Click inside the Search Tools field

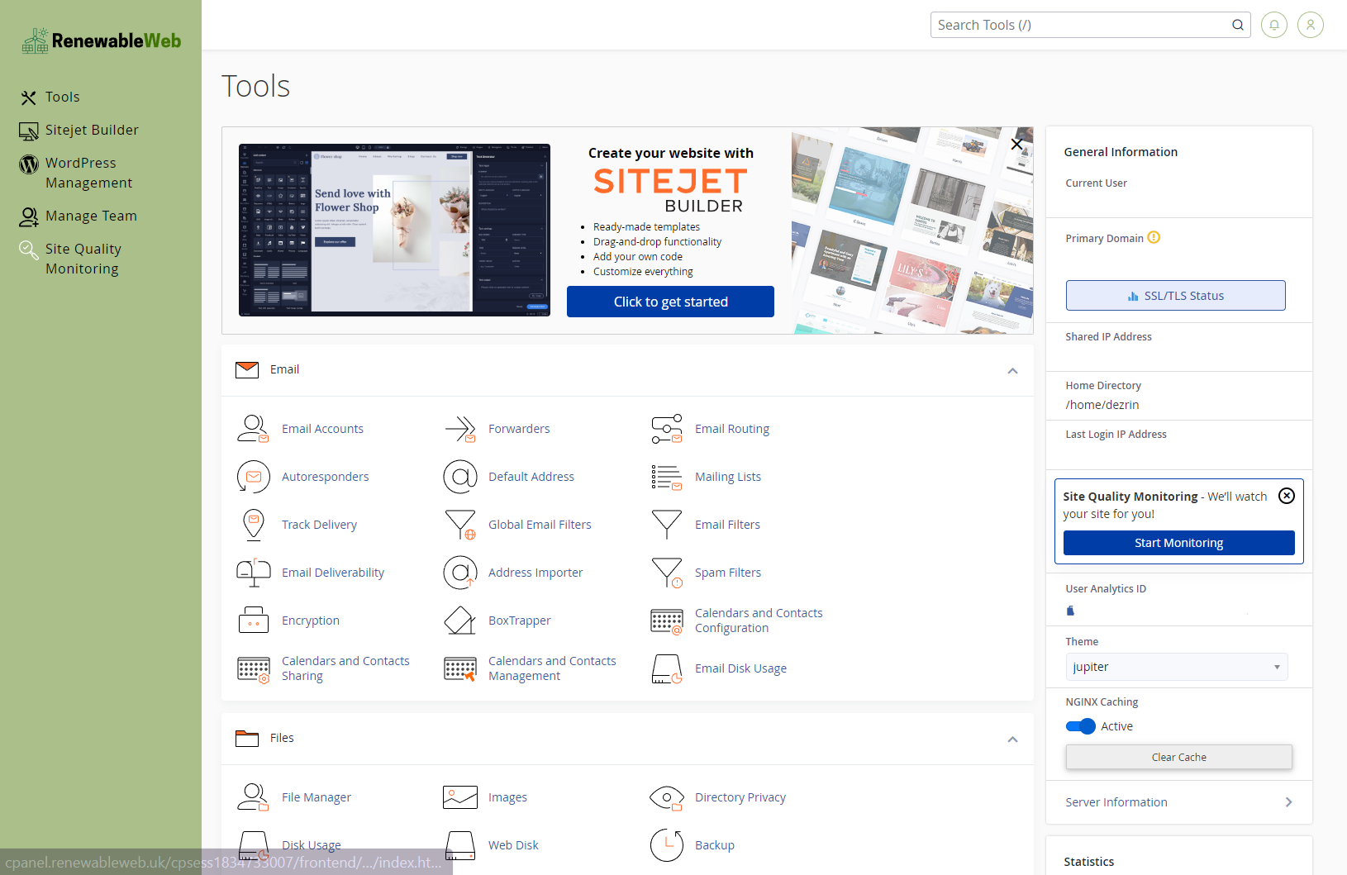[x=1074, y=25]
